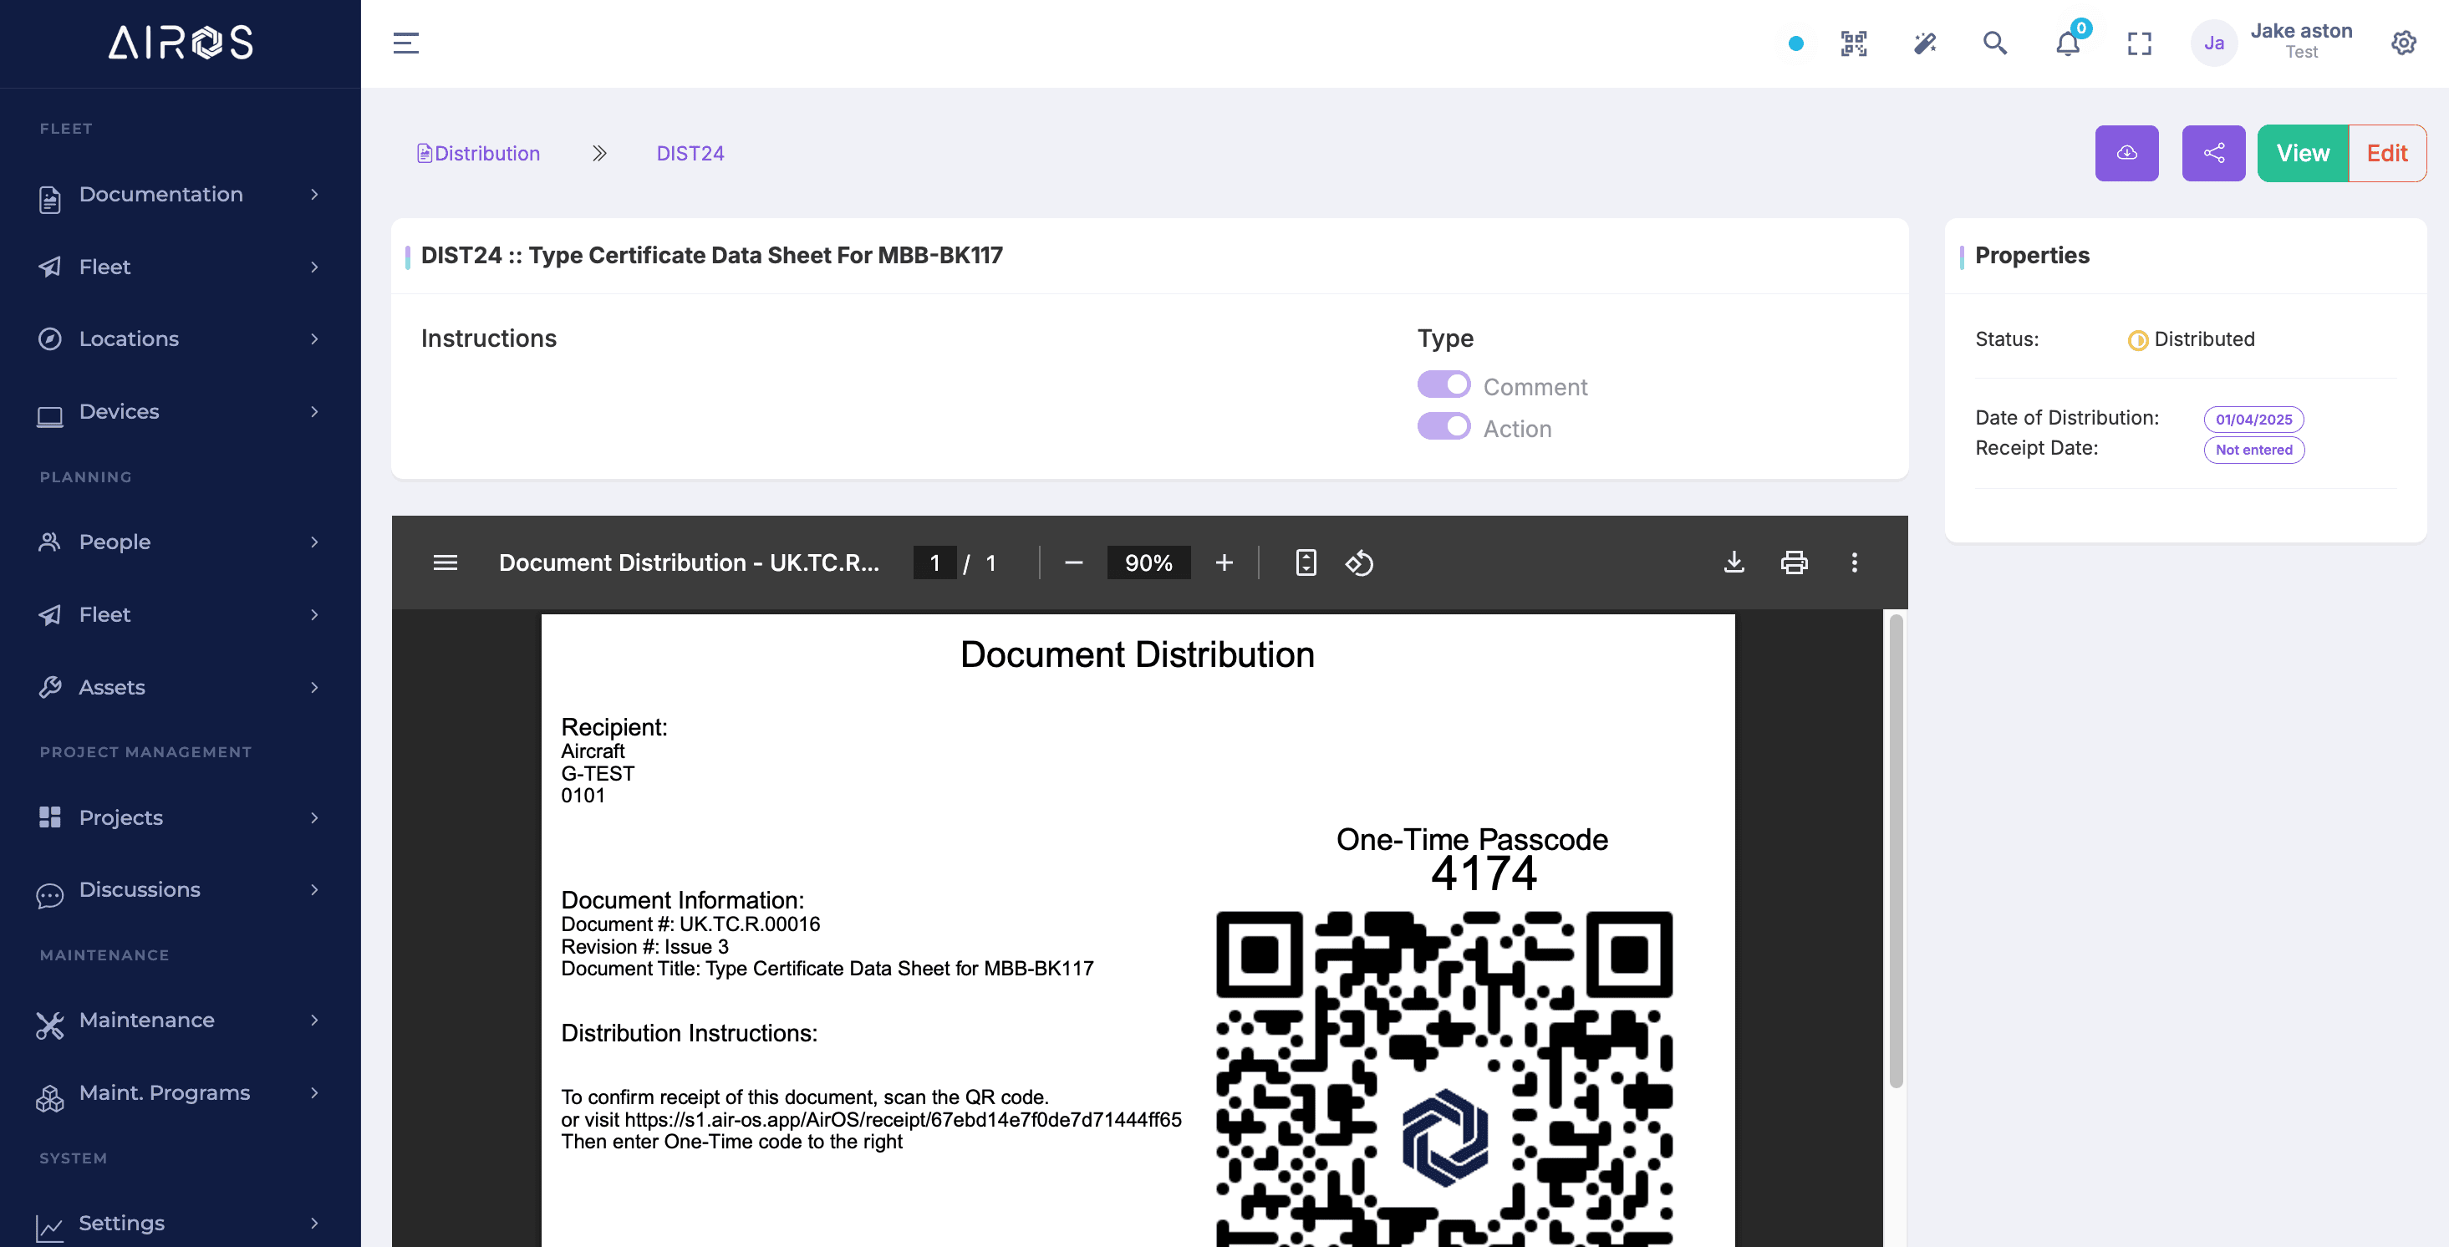Switch to Edit mode
The width and height of the screenshot is (2449, 1247).
click(x=2387, y=152)
